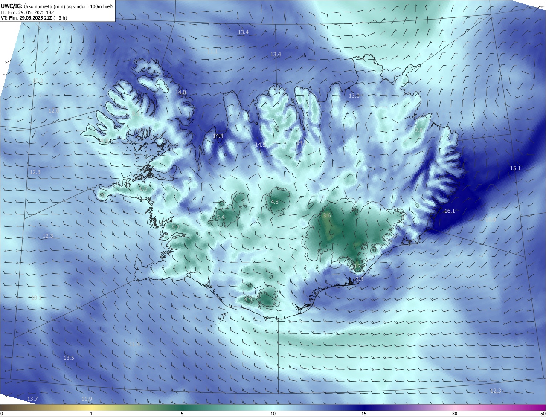Click the 14.0 value on the map
The width and height of the screenshot is (546, 417).
pos(181,92)
